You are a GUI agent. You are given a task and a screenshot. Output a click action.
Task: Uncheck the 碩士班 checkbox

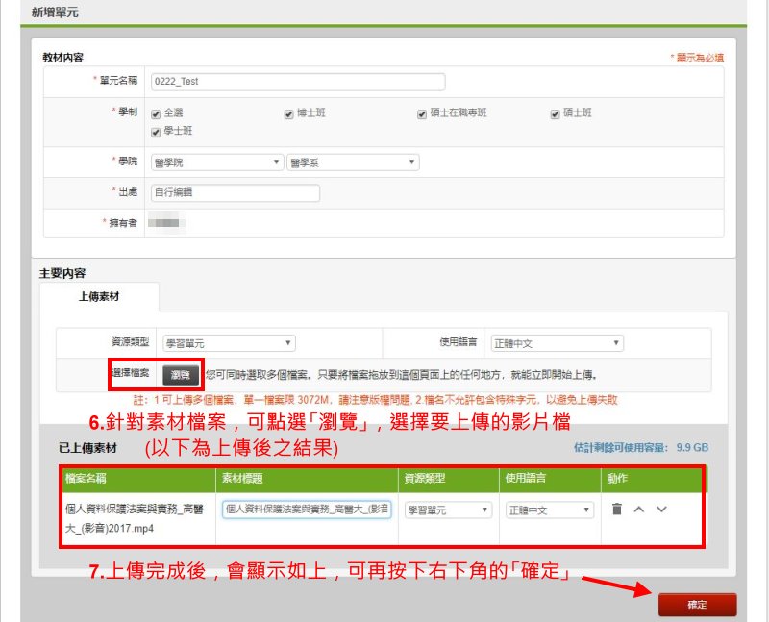coord(556,113)
